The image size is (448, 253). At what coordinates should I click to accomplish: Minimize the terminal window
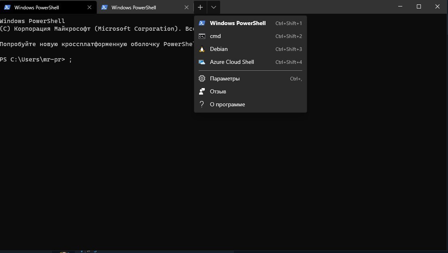point(400,6)
